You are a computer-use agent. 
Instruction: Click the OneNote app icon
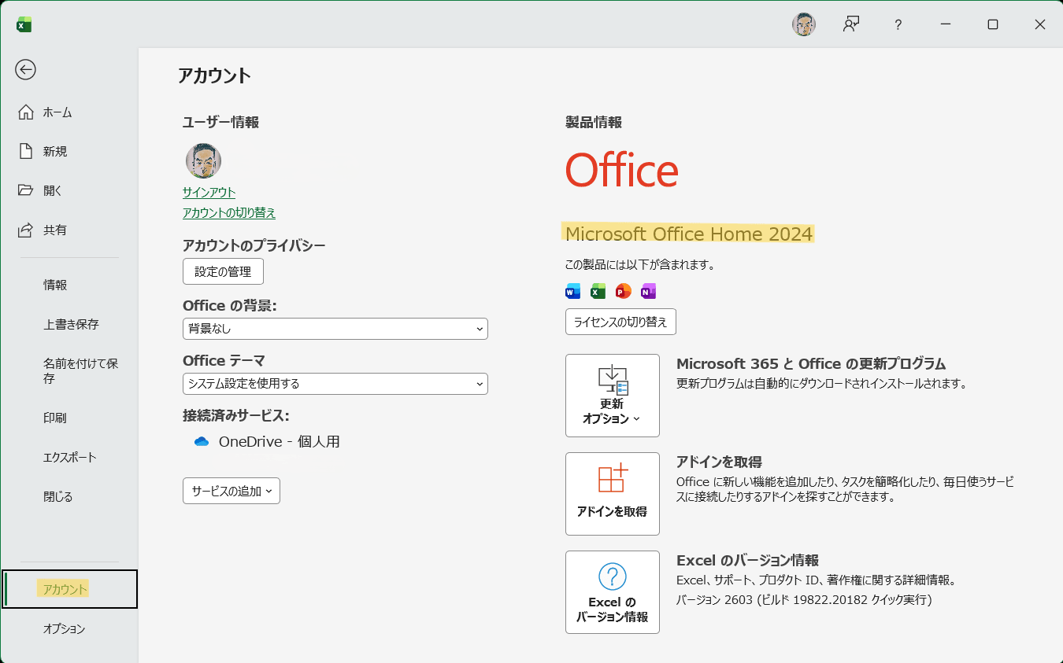648,291
